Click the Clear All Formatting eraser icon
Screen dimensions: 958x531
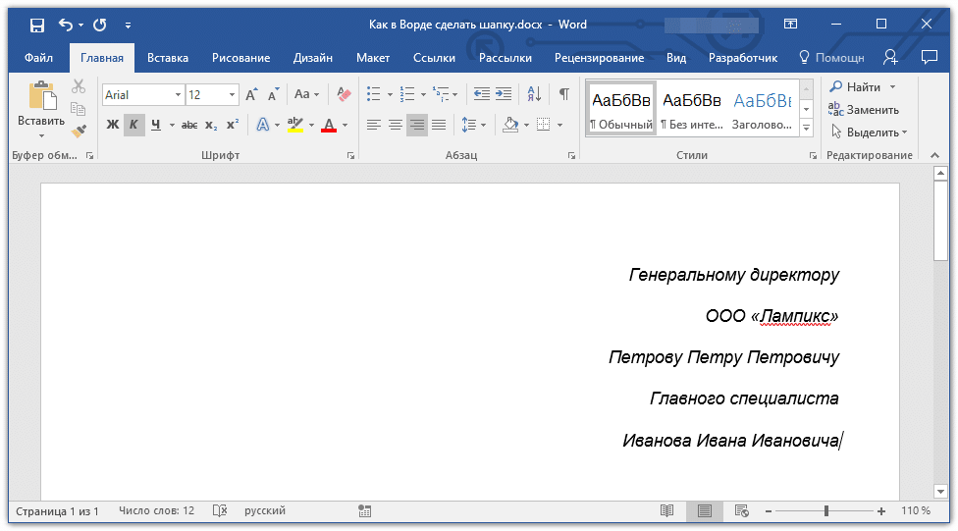344,94
